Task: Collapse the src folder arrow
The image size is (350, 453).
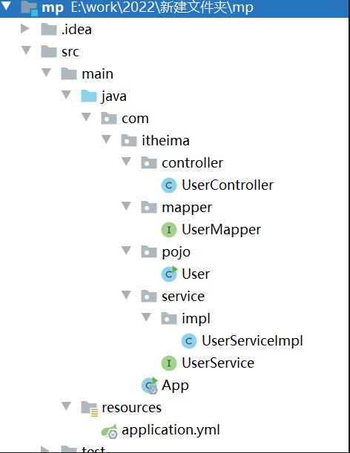Action: point(26,50)
